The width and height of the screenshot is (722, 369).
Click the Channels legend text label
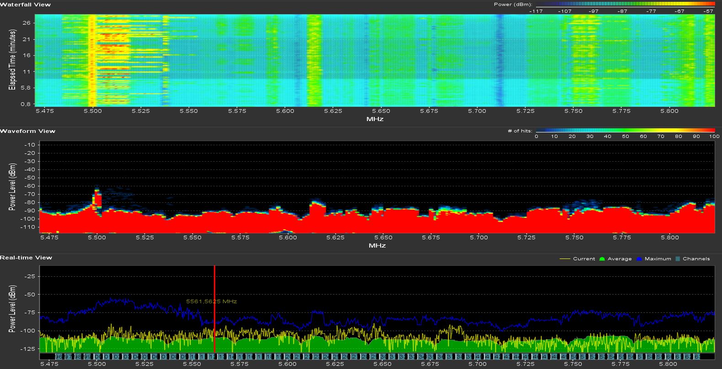[x=696, y=259]
